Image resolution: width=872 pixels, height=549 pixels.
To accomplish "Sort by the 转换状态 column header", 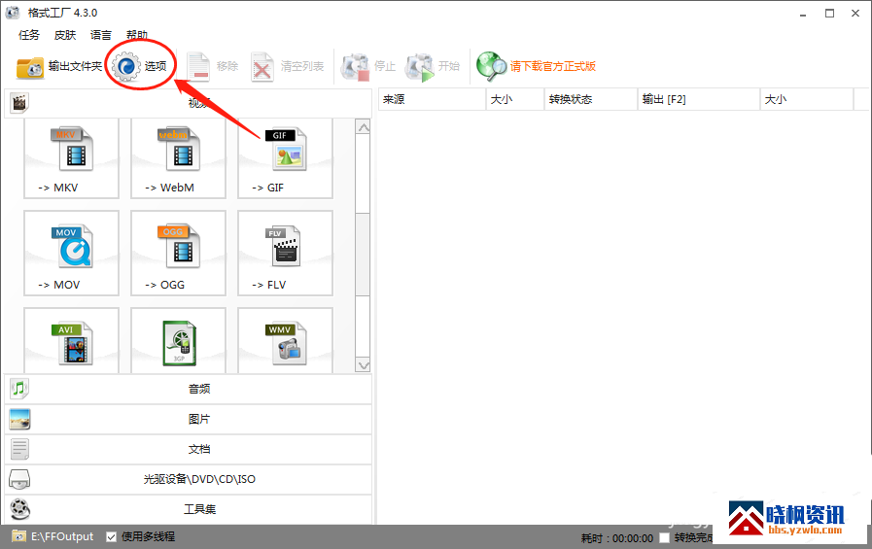I will [x=591, y=99].
